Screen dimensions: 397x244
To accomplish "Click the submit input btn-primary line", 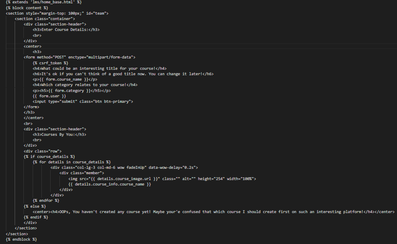I will coord(83,102).
